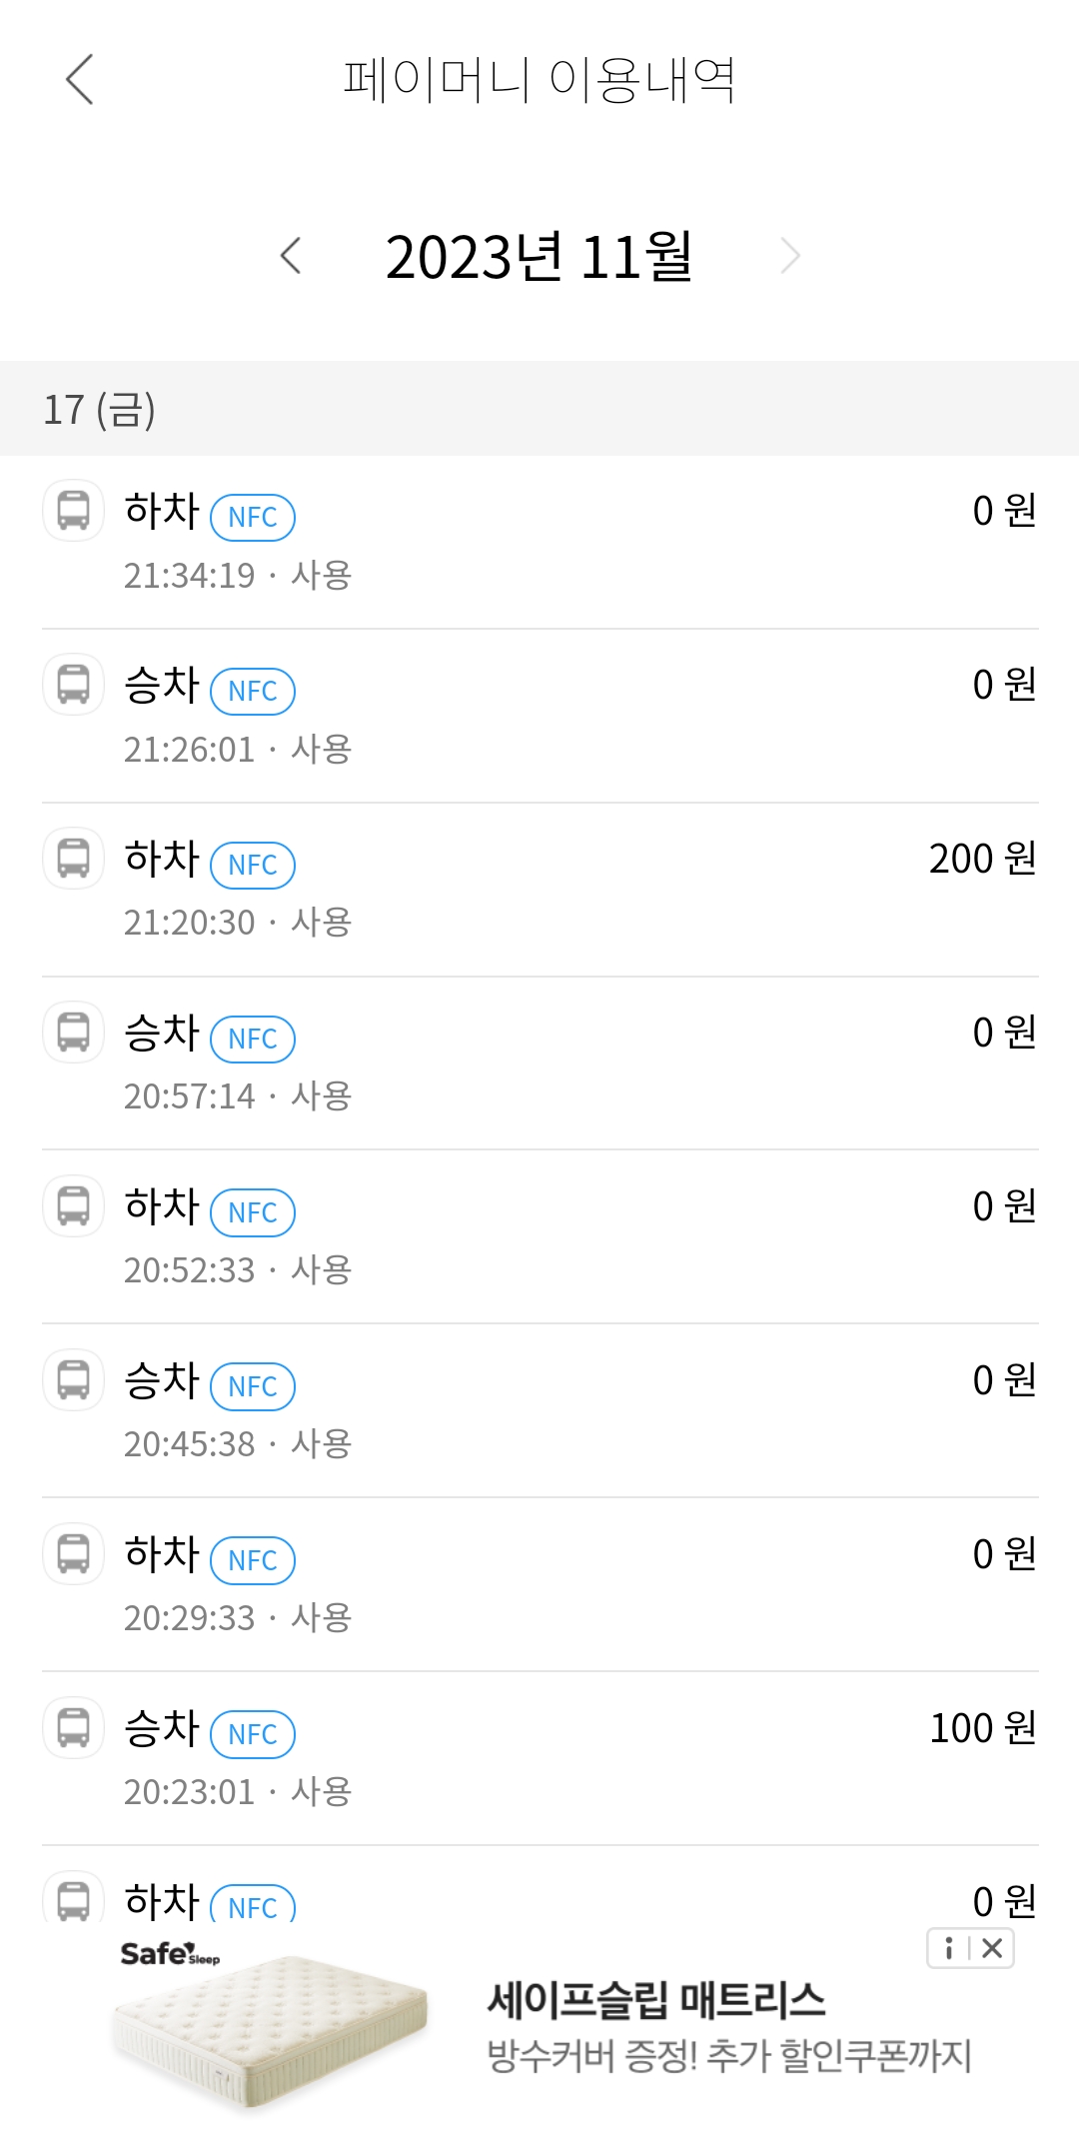Click bus icon for 21:34:19 entry
Screen dimensions: 1079x2132
coord(73,511)
